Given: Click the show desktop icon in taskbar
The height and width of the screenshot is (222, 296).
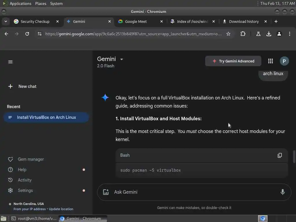Looking at the screenshot, I should (3, 219).
